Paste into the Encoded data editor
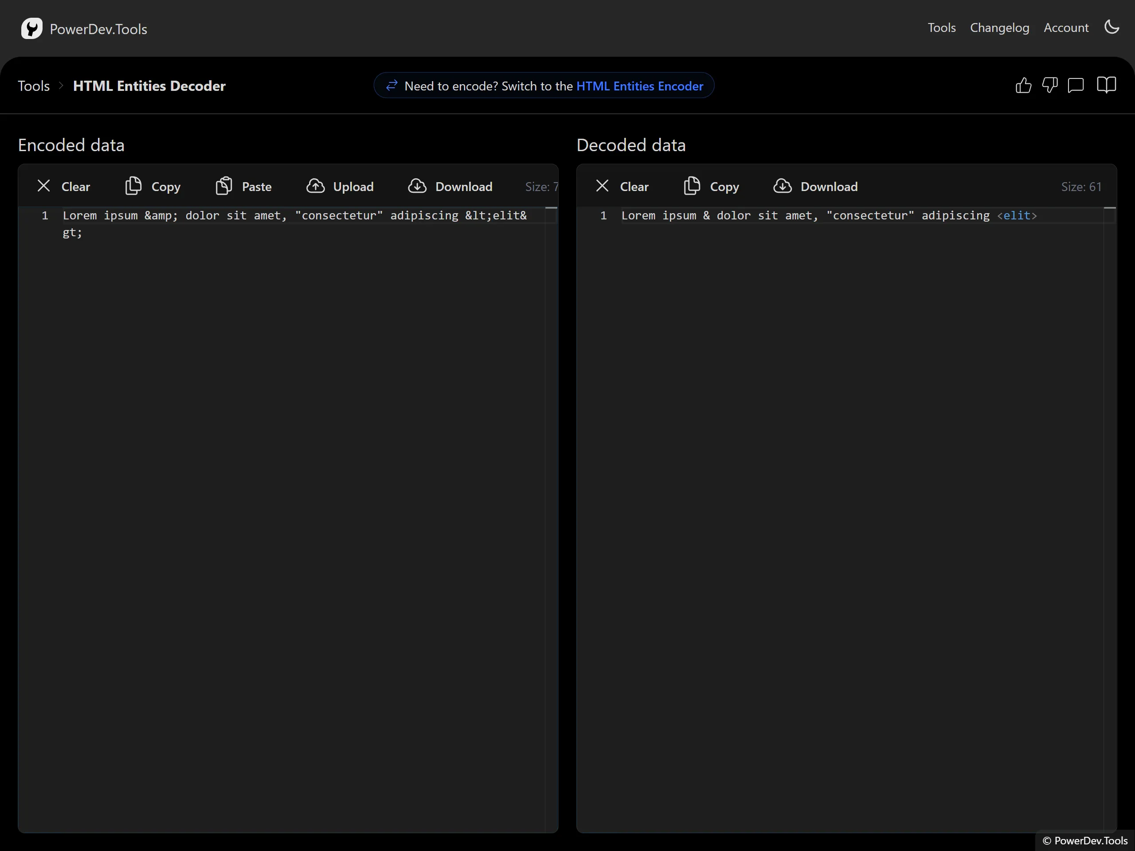The width and height of the screenshot is (1135, 851). point(244,187)
